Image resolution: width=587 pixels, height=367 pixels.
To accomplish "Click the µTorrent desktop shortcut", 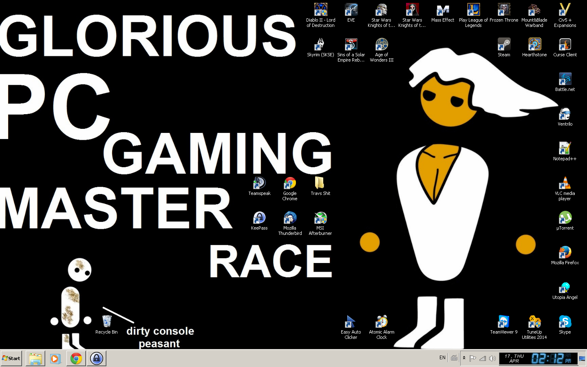I will tap(565, 221).
